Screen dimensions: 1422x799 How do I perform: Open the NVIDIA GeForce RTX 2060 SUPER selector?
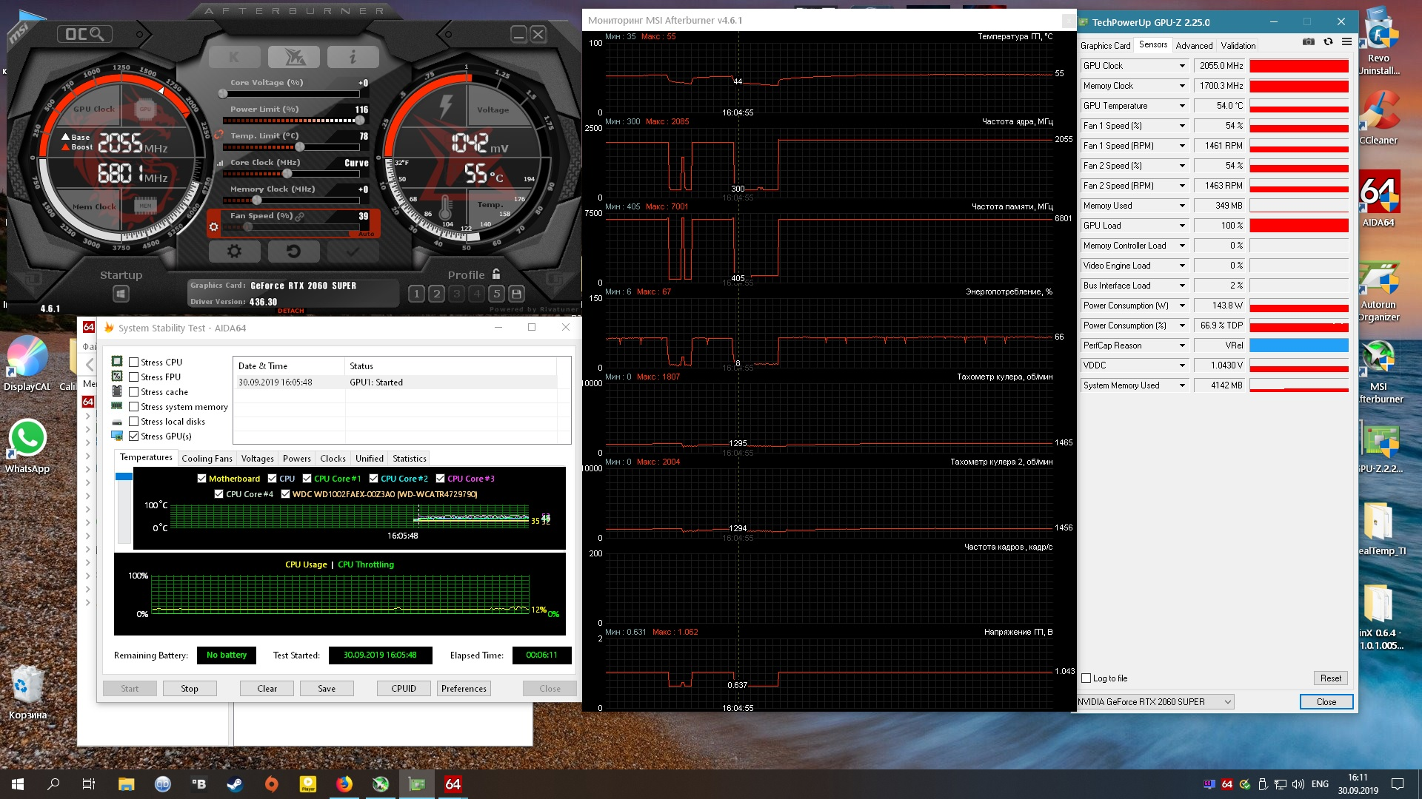(x=1155, y=702)
